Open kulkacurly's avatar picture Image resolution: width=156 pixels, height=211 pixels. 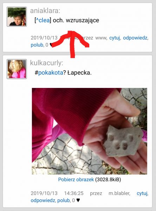(17, 69)
